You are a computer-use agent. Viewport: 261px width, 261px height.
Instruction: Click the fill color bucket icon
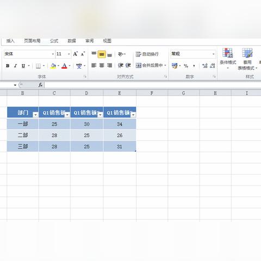[53, 66]
